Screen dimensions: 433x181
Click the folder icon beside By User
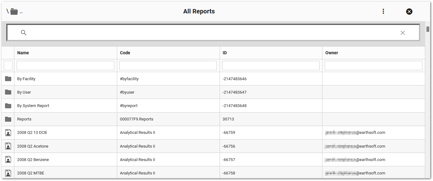[x=8, y=92]
